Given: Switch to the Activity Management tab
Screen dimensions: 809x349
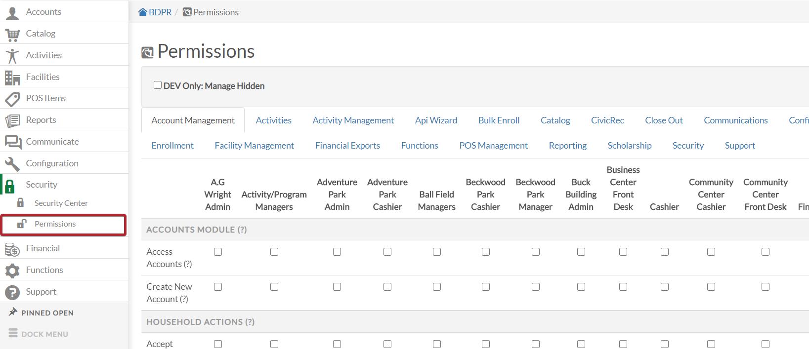Looking at the screenshot, I should click(353, 120).
